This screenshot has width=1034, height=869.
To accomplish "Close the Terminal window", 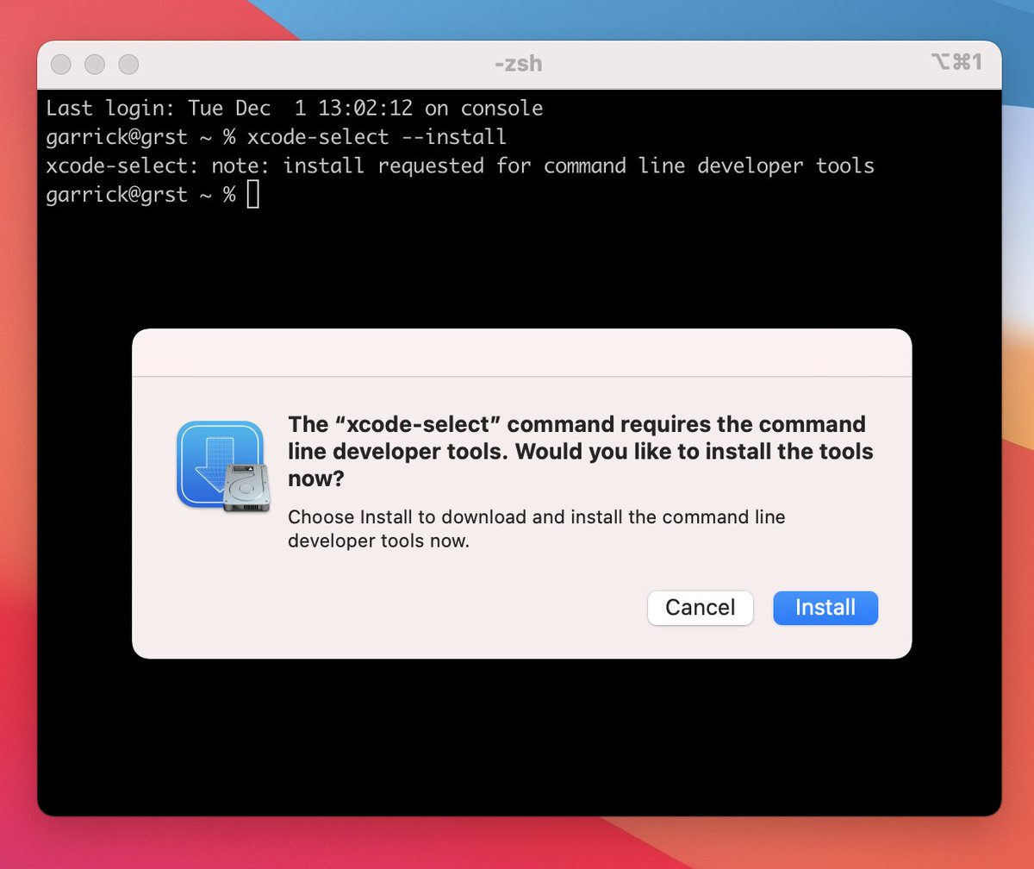I will (61, 64).
